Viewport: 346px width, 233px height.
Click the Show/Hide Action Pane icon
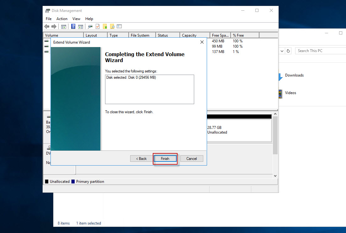tap(81, 27)
